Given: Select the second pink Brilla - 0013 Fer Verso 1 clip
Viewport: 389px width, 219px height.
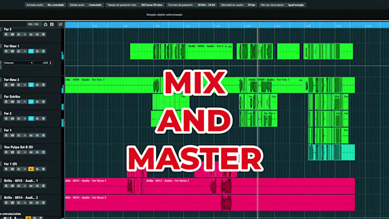Looking at the screenshot, I should (250, 186).
